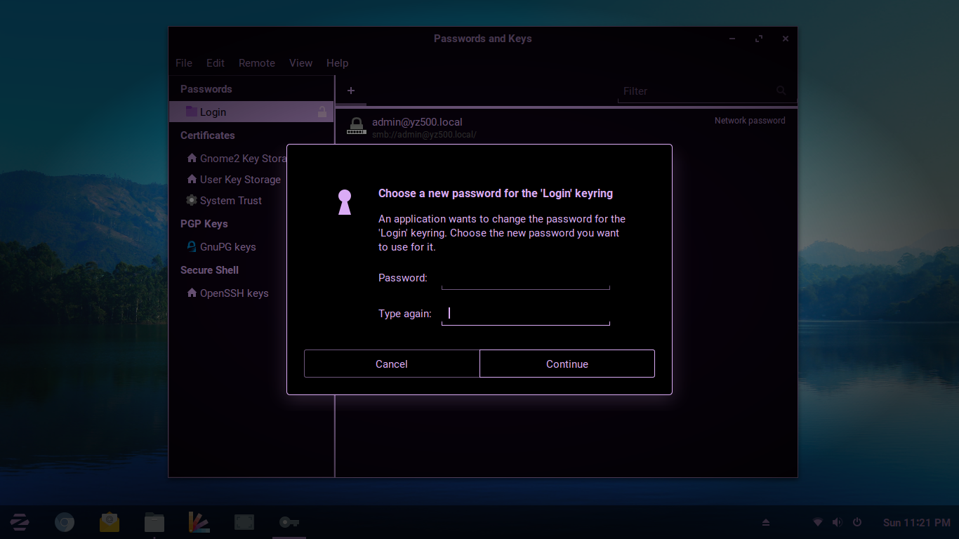The image size is (959, 539).
Task: Click the search magnifier in Filter box
Action: (781, 91)
